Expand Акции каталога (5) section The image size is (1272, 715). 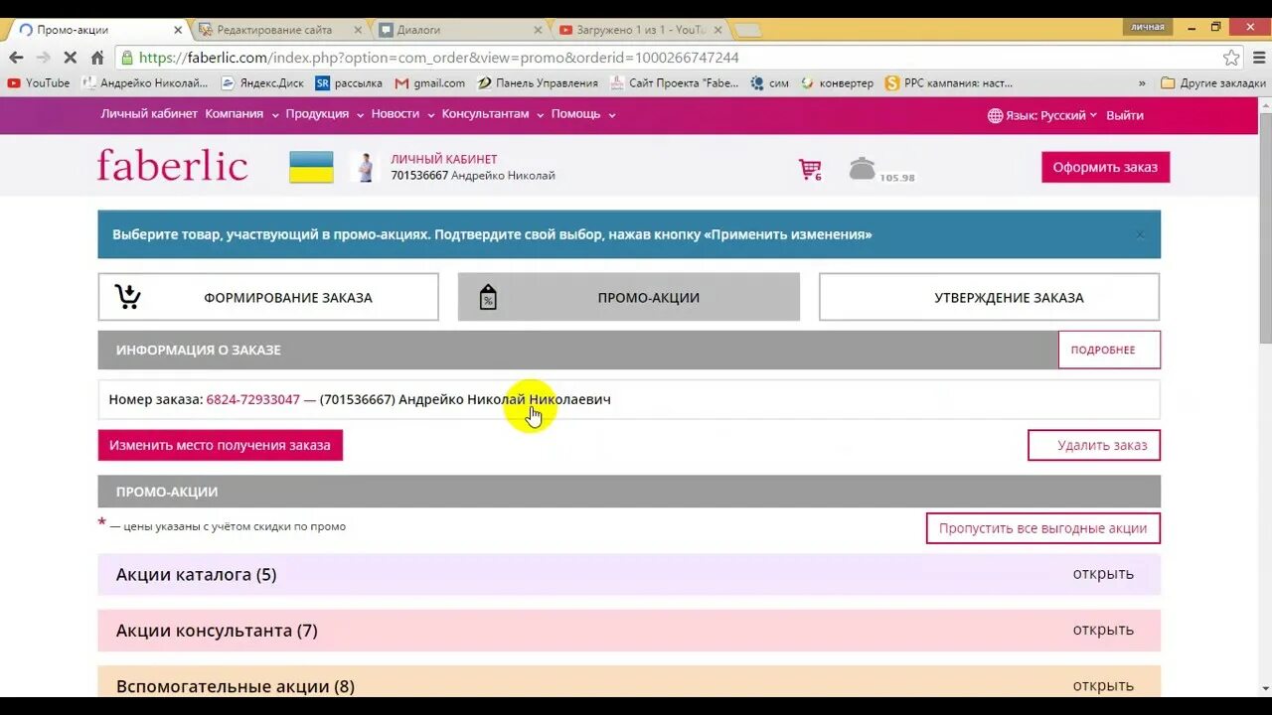pos(629,574)
